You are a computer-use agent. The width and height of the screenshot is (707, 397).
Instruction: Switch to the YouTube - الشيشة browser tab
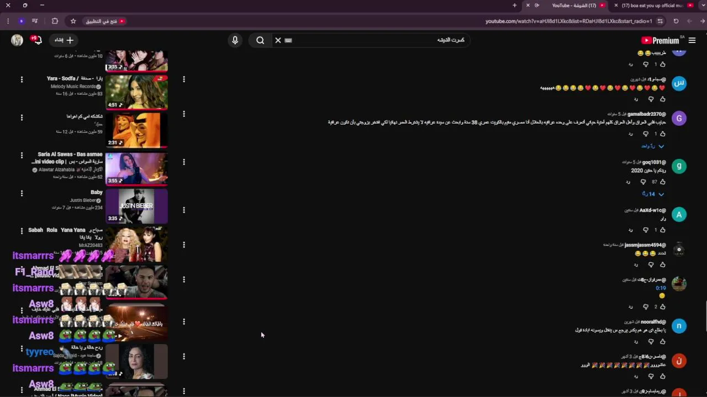coord(574,6)
